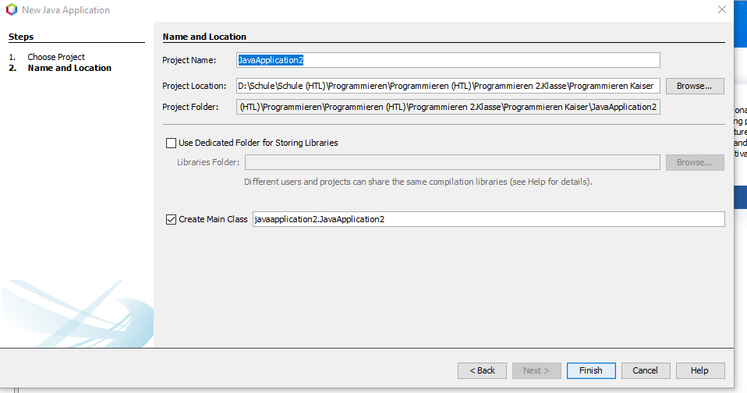Click the Name and Location panel heading
The image size is (747, 393).
(x=204, y=37)
